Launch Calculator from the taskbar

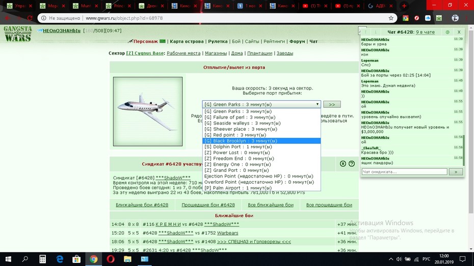click(42, 259)
